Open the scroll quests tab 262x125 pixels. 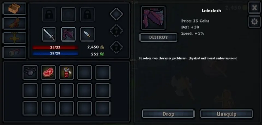pyautogui.click(x=14, y=23)
